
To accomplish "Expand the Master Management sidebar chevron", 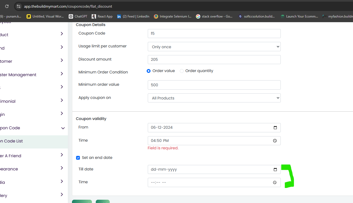I will [62, 74].
